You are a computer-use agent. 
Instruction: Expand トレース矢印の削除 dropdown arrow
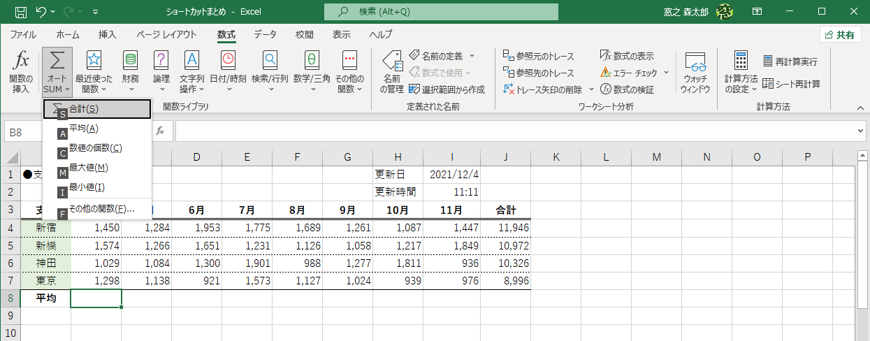(x=591, y=89)
